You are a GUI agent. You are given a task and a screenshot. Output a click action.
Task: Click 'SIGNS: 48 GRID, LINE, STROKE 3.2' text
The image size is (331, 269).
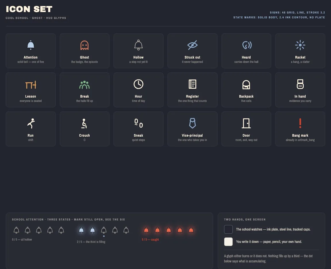coord(297,12)
